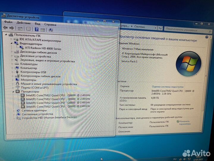Viewport: 214px width, 161px height.
Task: Click the refresh button in System window address bar
Action: (x=160, y=28)
